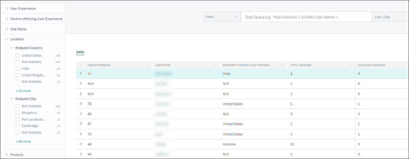Click the Total Sessions sort icon
Viewport: 409px width, 159px height.
[350, 65]
